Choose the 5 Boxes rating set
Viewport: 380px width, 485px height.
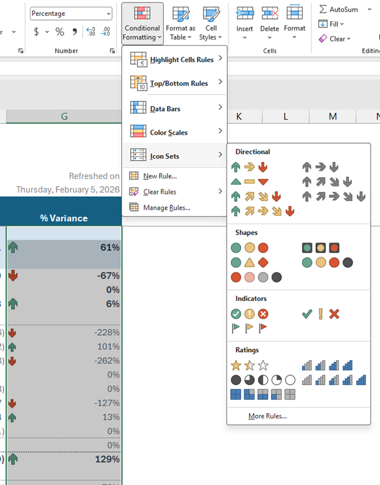[x=262, y=394]
